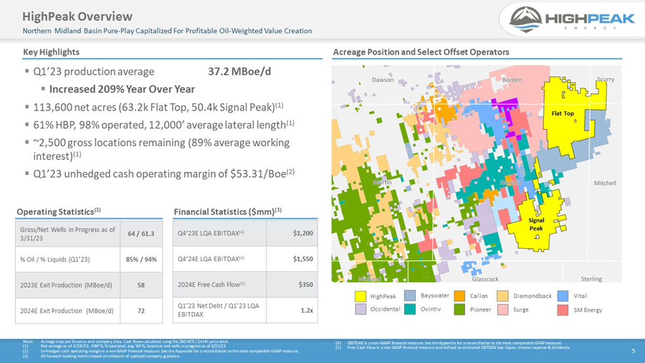This screenshot has height=363, width=645.
Task: Click the '$53.31/Boe' operating margin bullet
Action: coord(163,174)
